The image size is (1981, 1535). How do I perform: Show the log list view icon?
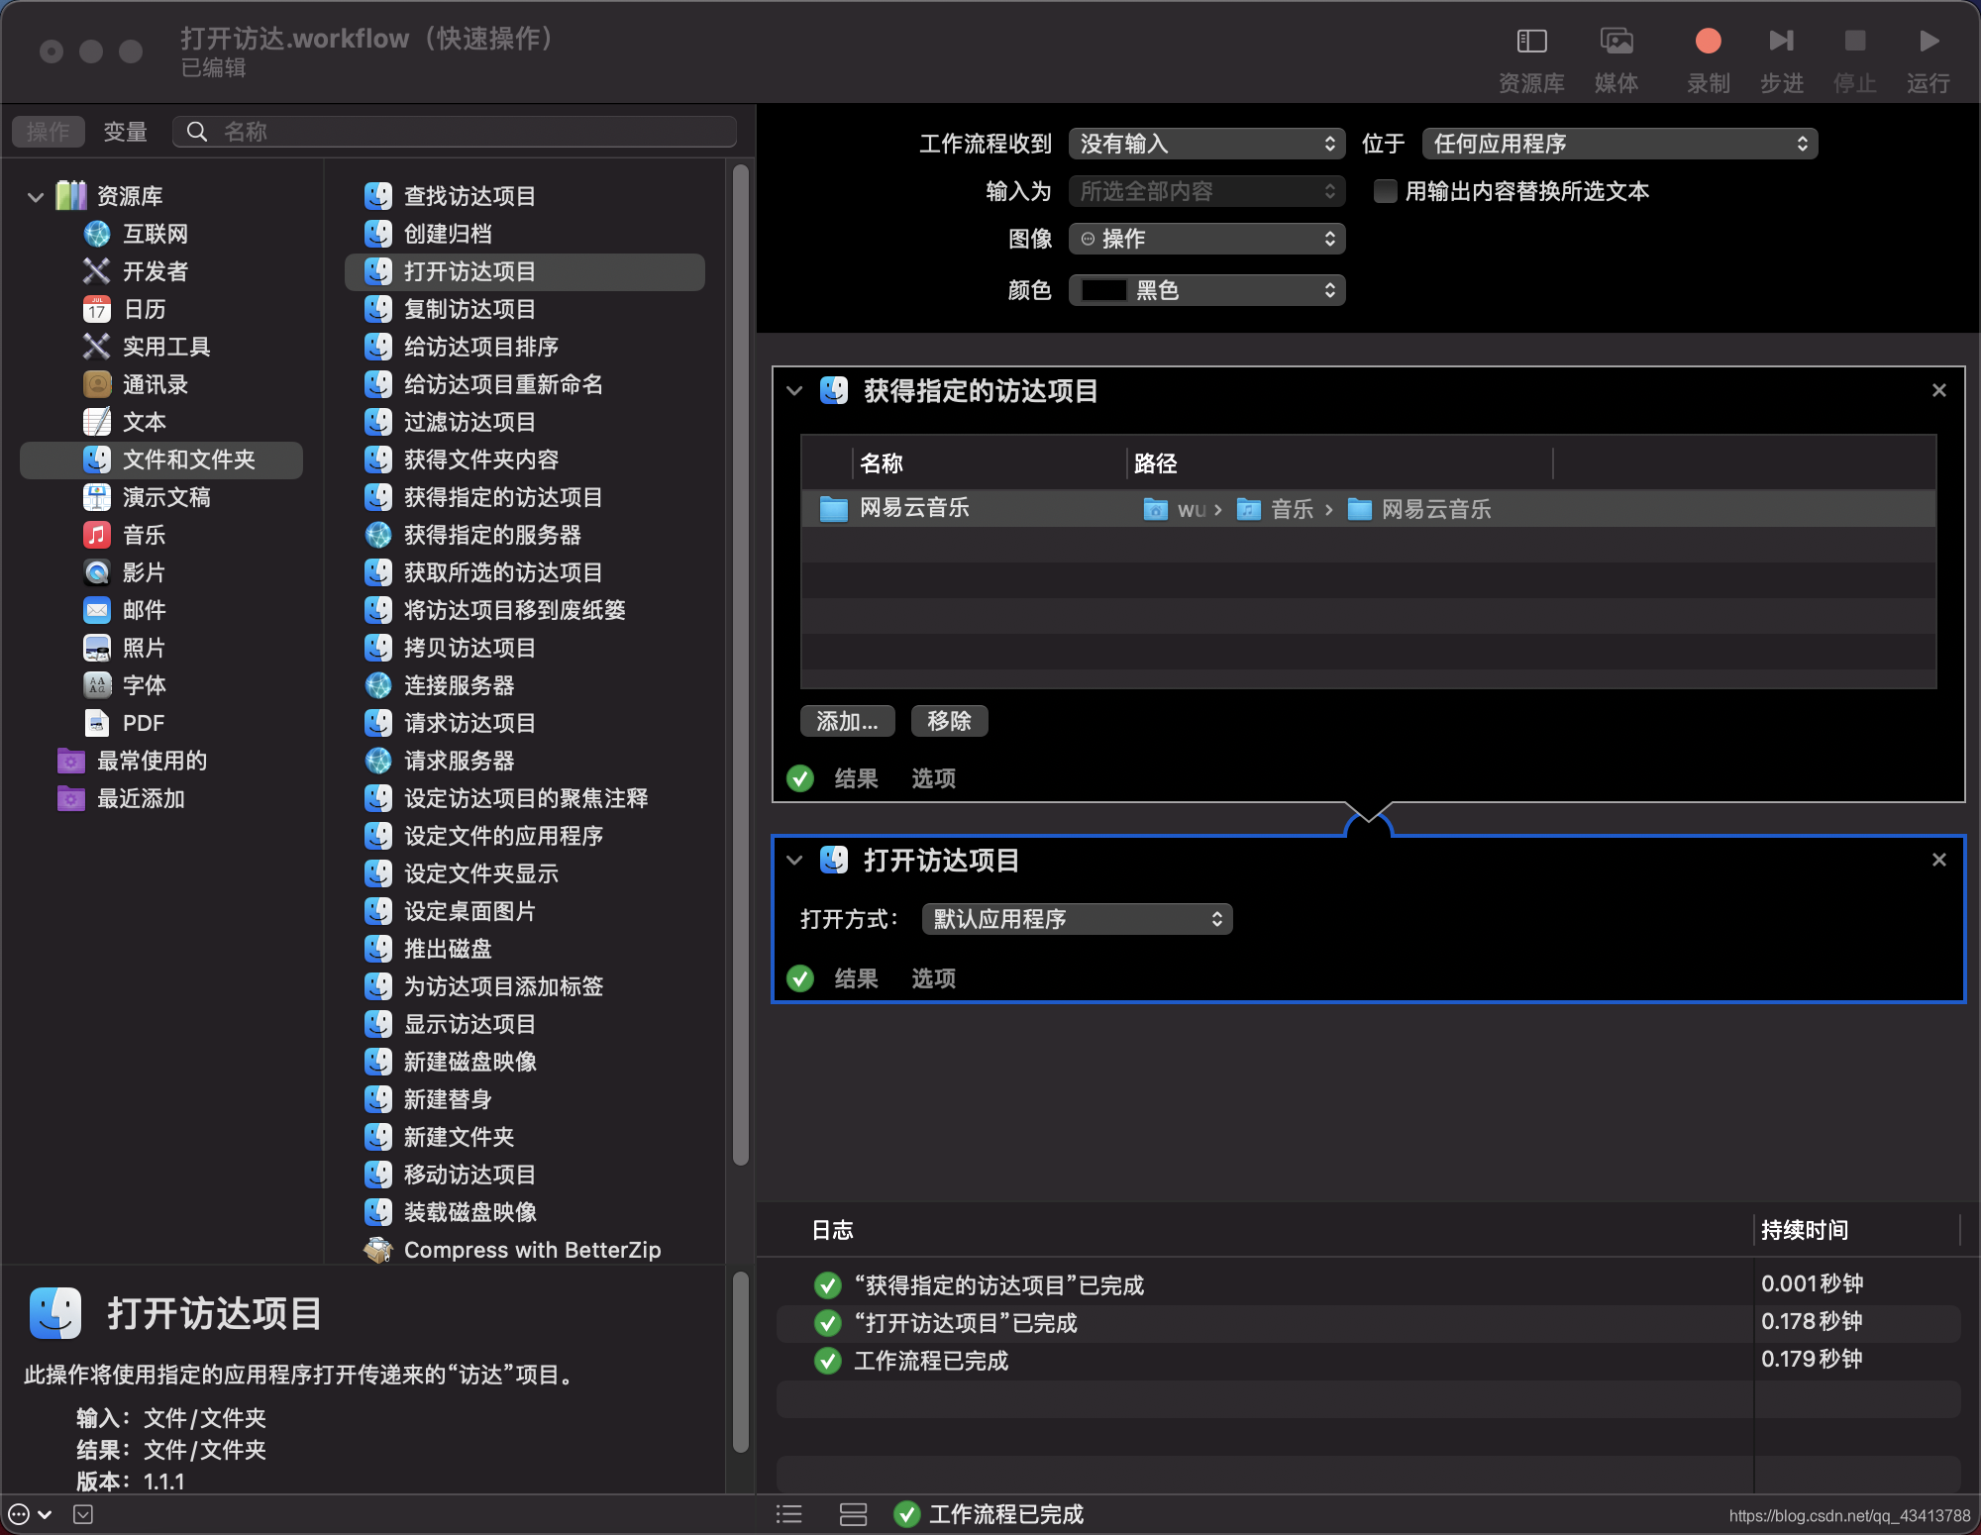[x=789, y=1514]
